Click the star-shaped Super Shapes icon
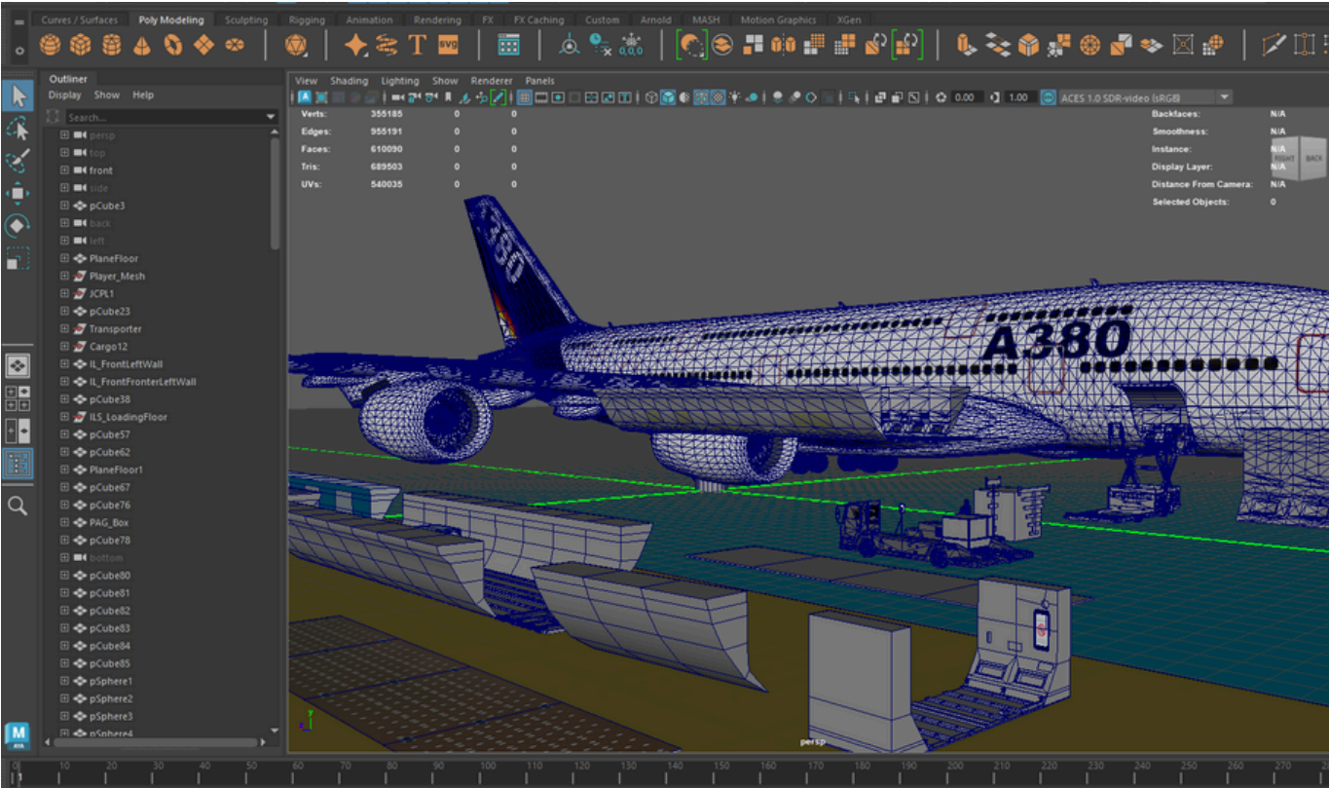Viewport: 1329px width, 788px height. coord(356,45)
